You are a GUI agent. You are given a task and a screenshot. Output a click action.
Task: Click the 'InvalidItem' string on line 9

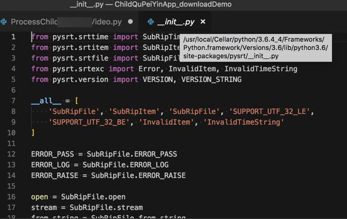click(166, 122)
